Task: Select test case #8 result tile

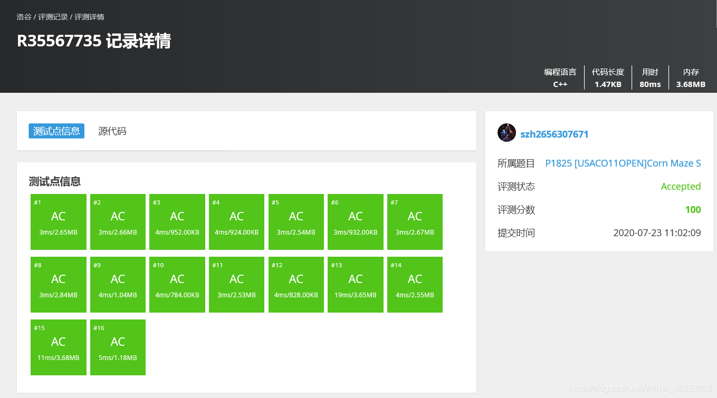Action: coord(59,285)
